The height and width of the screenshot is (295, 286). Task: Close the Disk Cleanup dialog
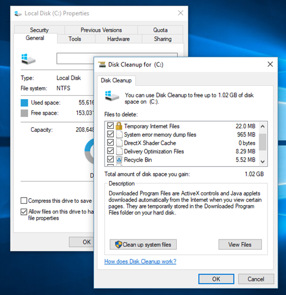click(x=270, y=64)
